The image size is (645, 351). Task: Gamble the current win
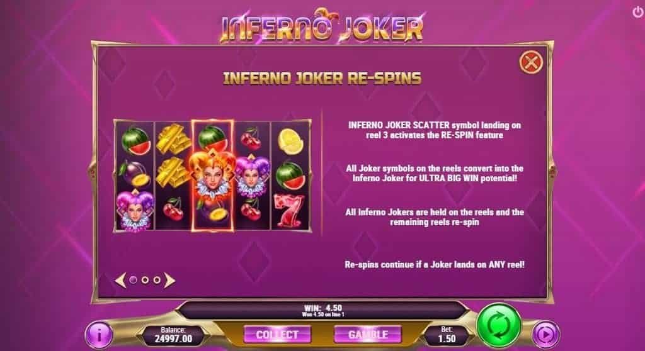368,335
